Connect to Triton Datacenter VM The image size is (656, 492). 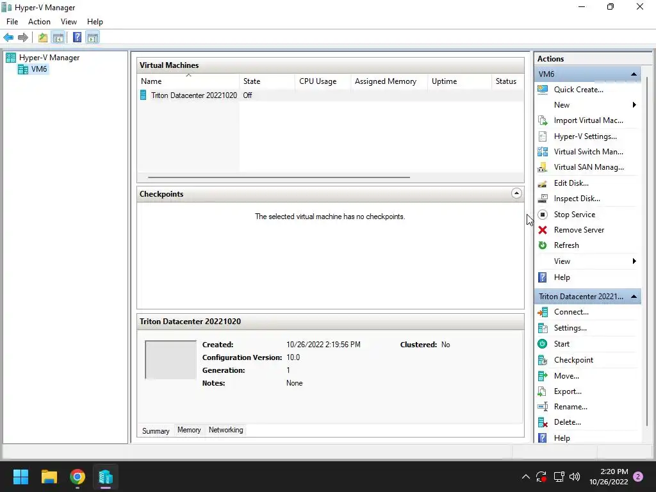(571, 312)
